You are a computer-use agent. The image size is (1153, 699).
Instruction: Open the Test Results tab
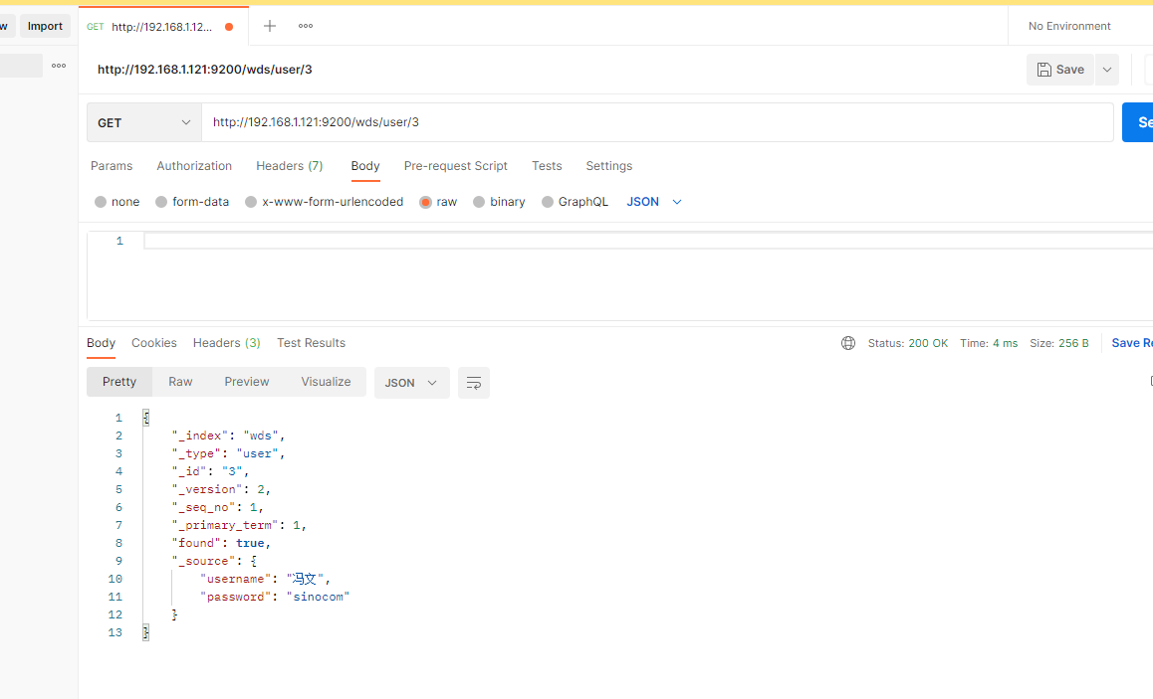(311, 343)
